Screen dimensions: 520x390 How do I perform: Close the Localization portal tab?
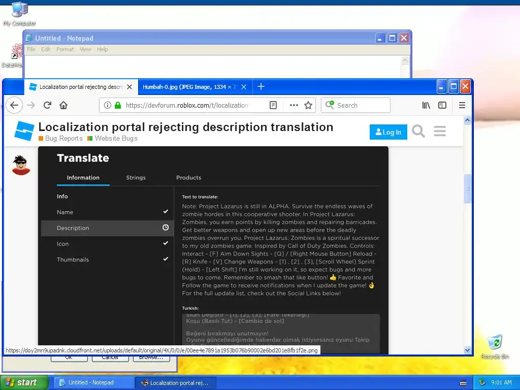point(129,87)
